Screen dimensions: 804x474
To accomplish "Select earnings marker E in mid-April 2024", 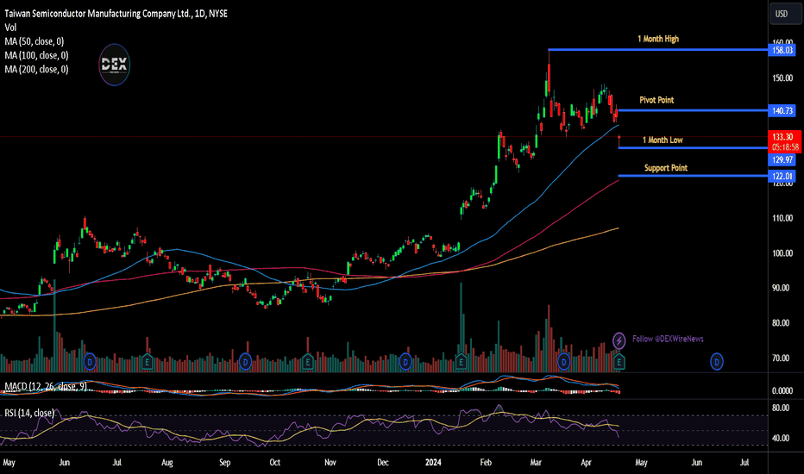I will tap(619, 362).
